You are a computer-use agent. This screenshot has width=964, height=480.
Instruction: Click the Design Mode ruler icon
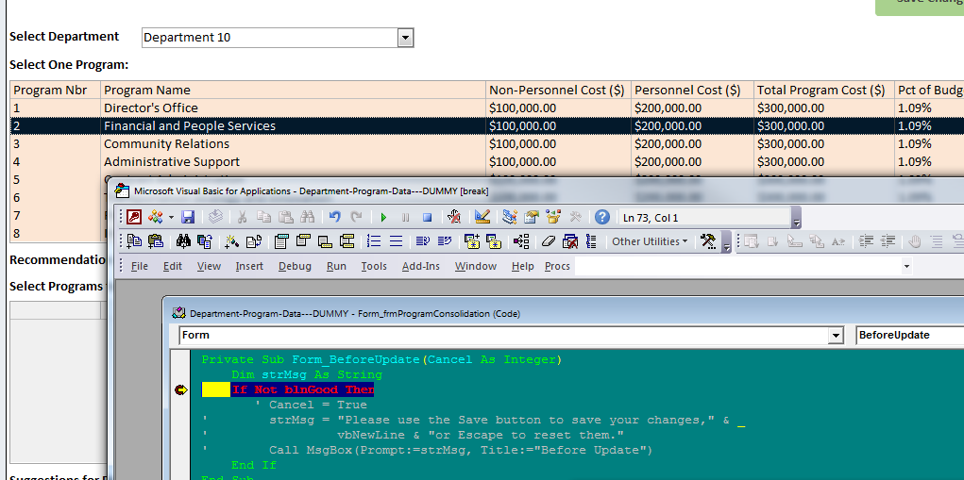[482, 217]
